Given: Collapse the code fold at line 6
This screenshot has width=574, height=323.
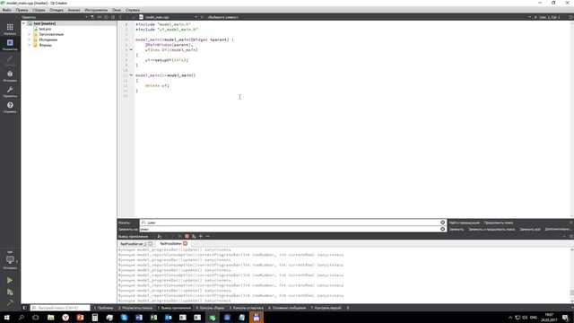Looking at the screenshot, I should pos(131,50).
